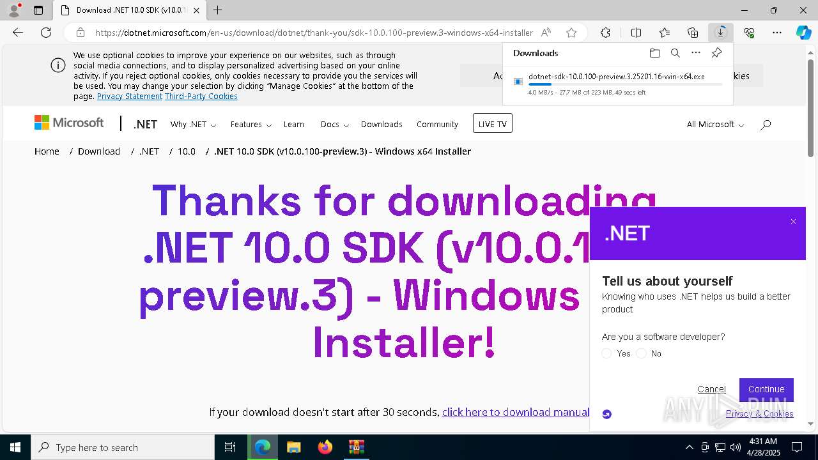Open Task View on the taskbar
The width and height of the screenshot is (818, 460).
click(230, 447)
